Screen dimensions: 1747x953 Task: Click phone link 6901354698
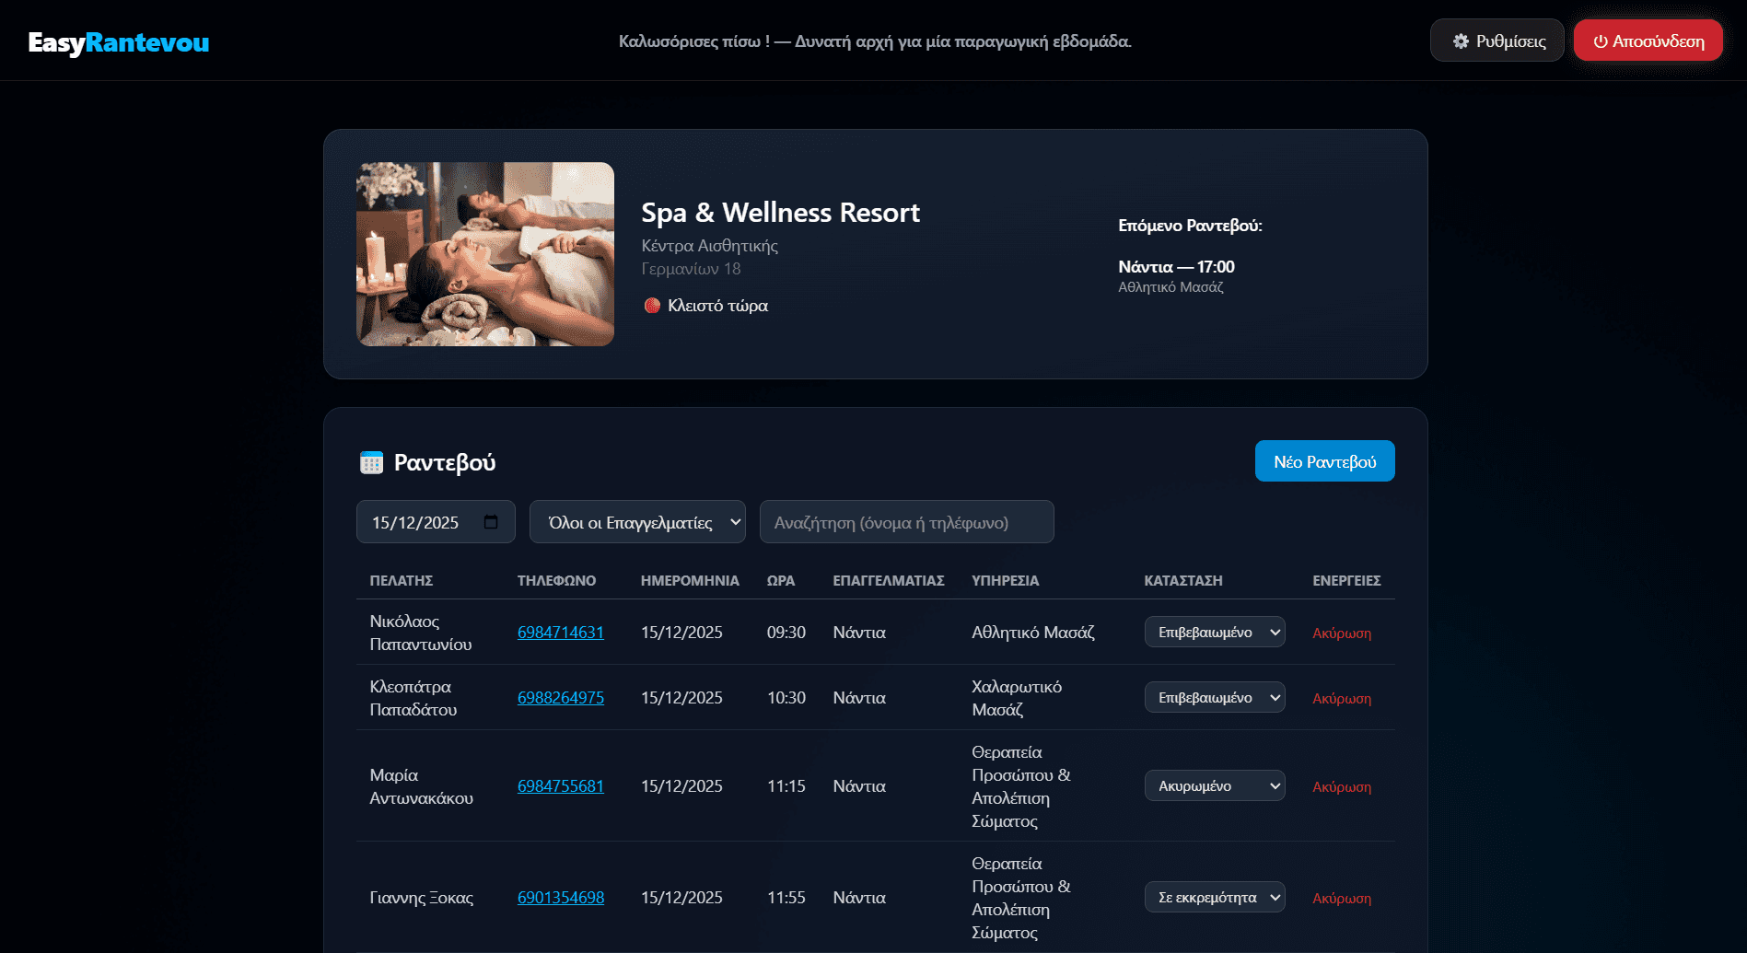[560, 897]
